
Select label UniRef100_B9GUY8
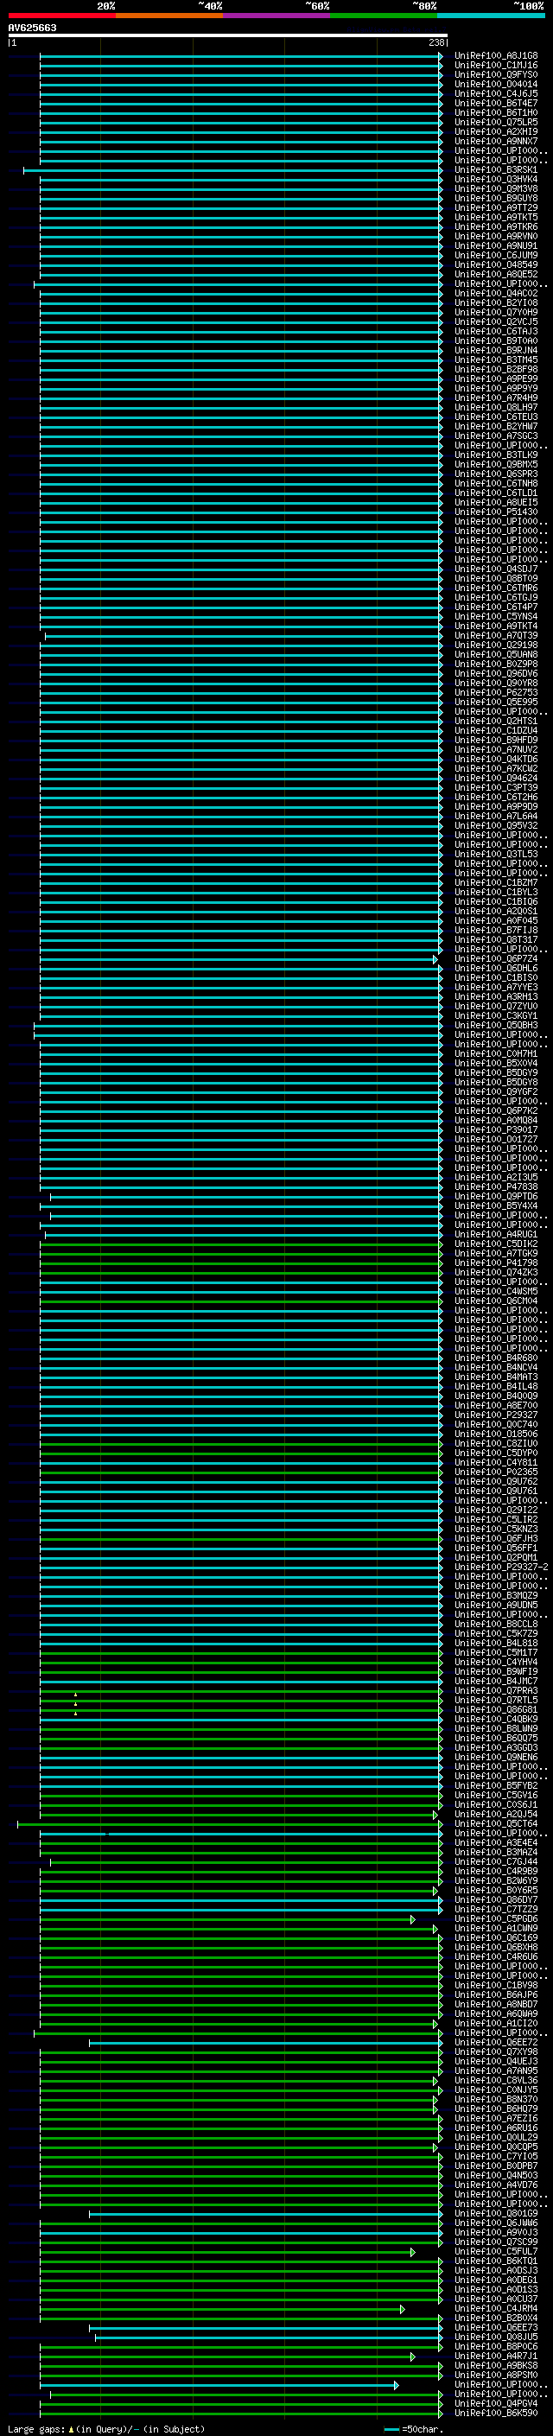[x=496, y=199]
